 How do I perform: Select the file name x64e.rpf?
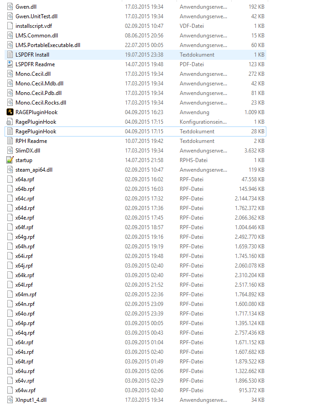[25, 217]
